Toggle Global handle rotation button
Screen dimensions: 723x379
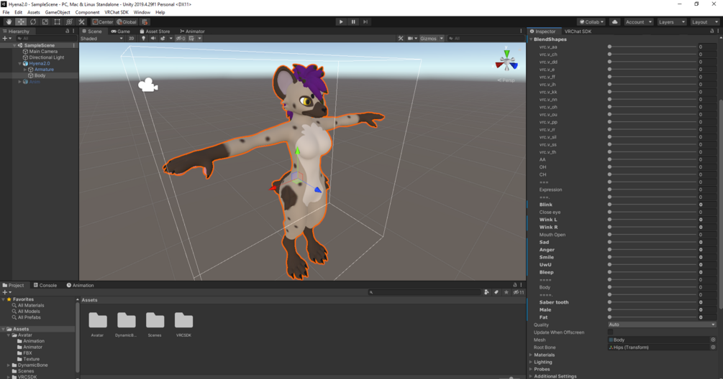[x=127, y=22]
